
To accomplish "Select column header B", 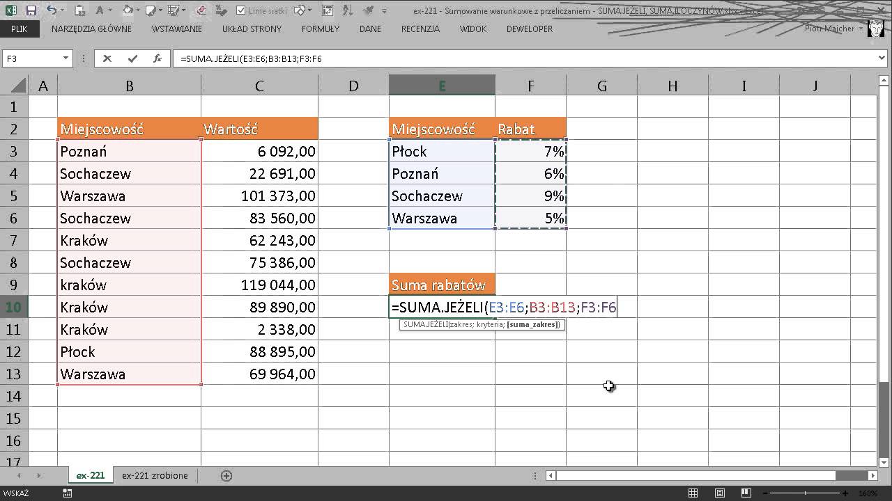I will (x=129, y=86).
